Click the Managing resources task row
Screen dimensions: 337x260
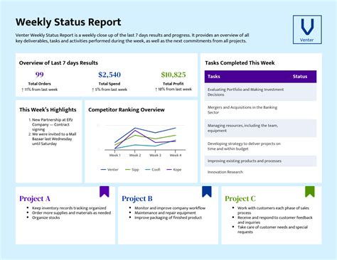(x=260, y=128)
